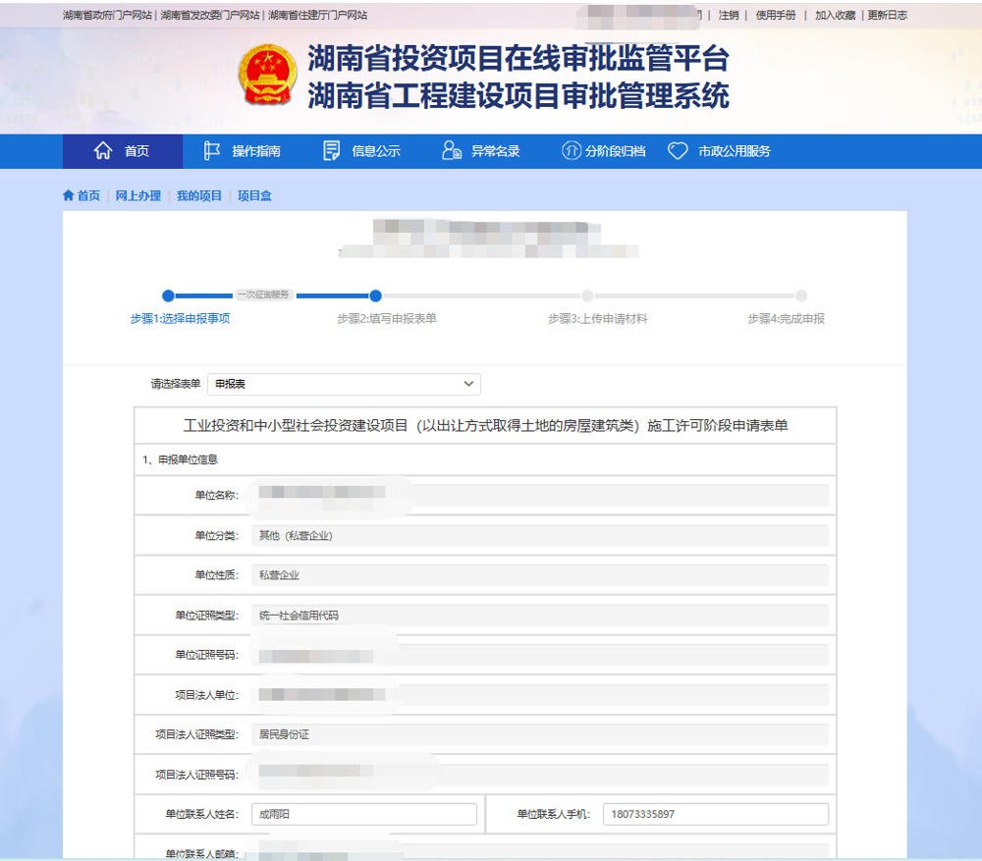Open 信息公示 via its document icon
The width and height of the screenshot is (982, 861).
pos(332,150)
